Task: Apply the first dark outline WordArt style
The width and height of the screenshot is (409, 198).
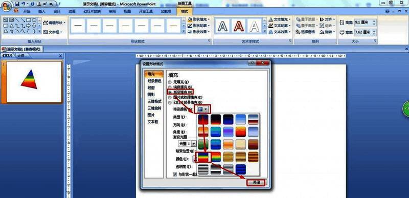Action: click(222, 26)
